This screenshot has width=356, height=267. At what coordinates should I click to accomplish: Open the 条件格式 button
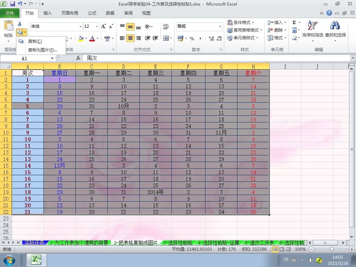click(x=241, y=23)
